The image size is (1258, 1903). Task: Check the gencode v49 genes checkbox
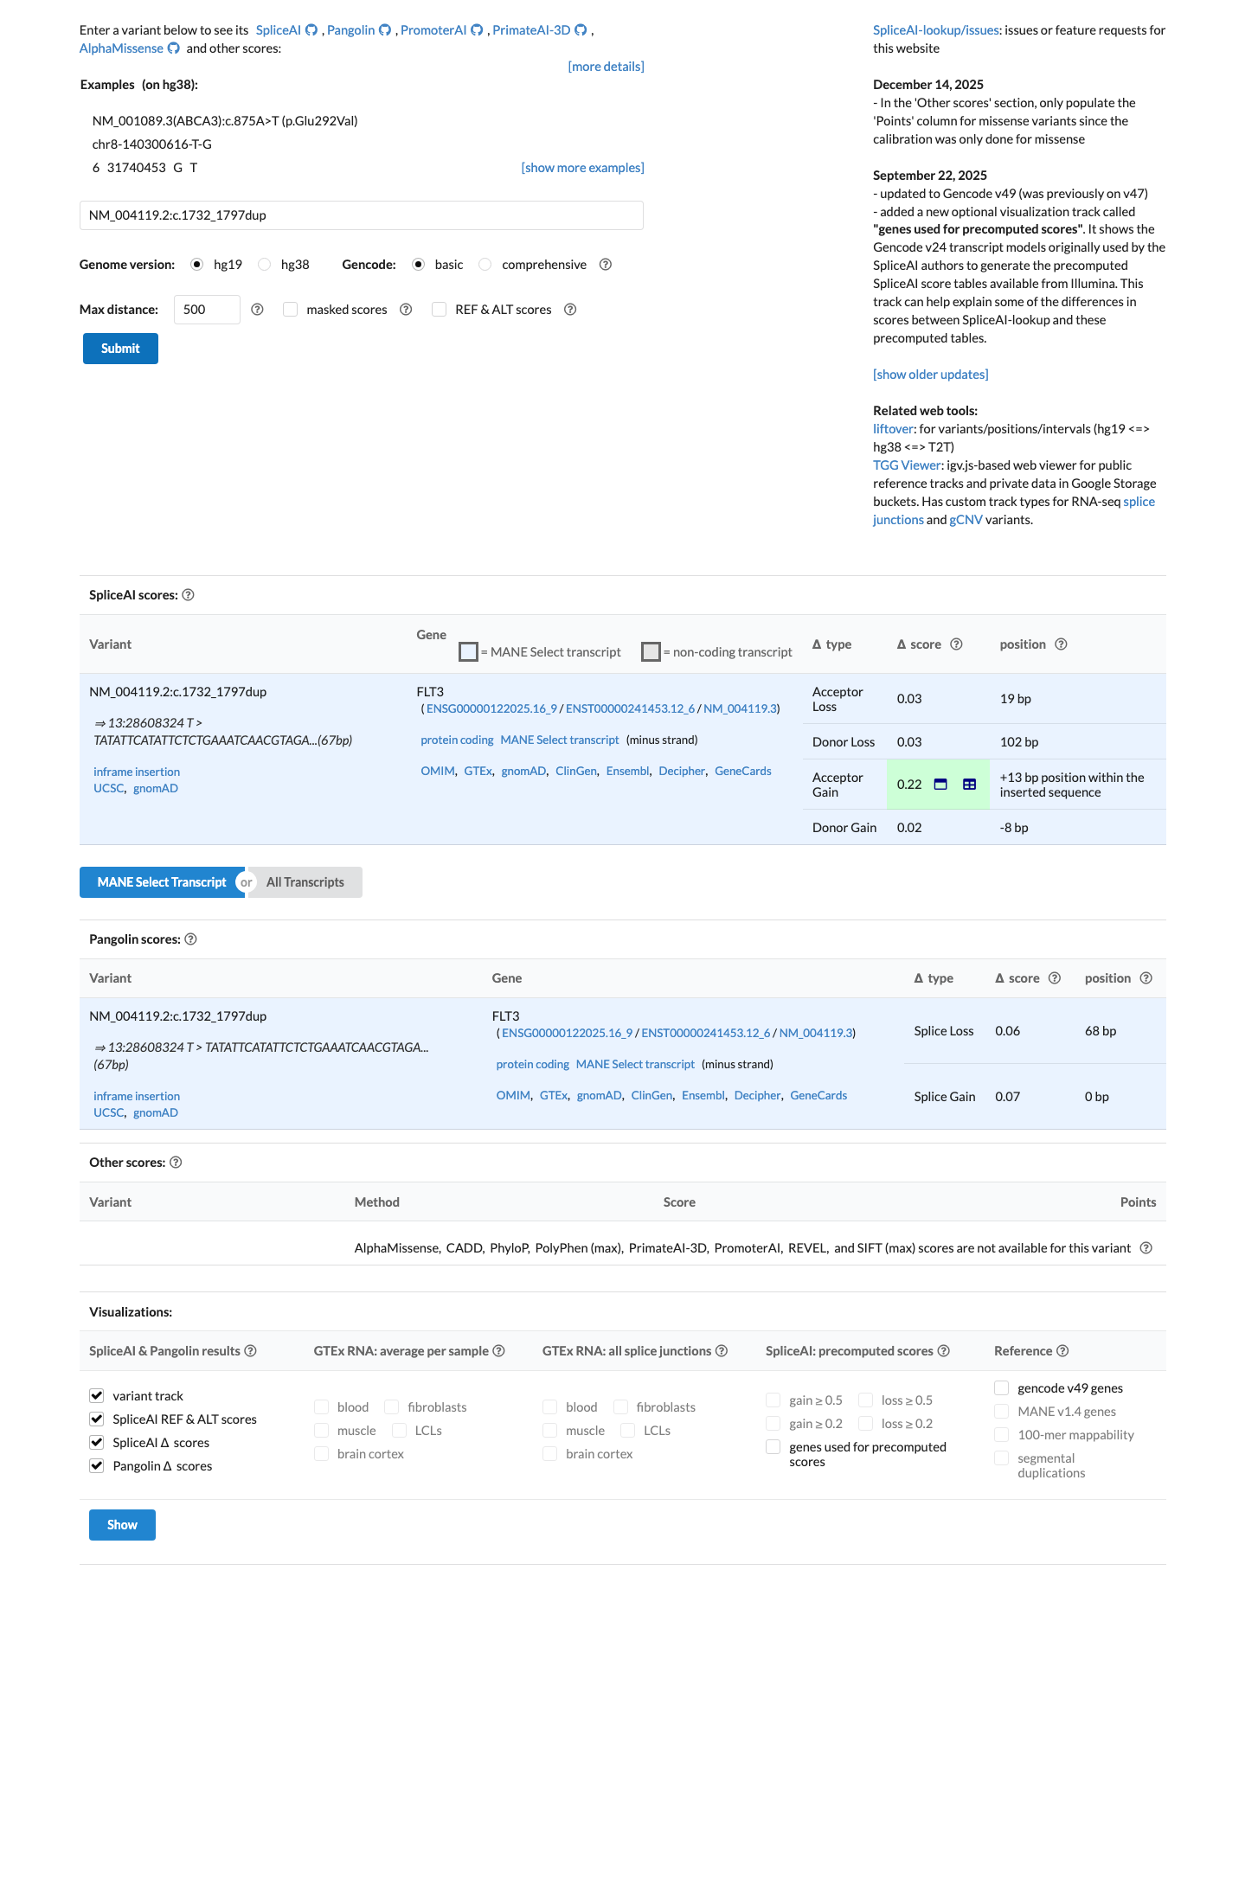point(1002,1388)
